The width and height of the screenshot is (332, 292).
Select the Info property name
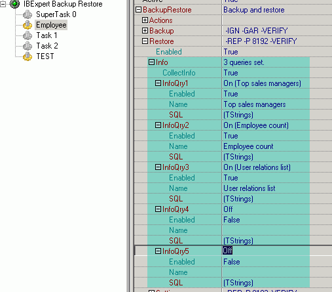pos(162,62)
